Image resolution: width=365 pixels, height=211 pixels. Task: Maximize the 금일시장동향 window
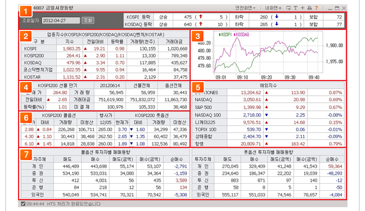[337, 8]
